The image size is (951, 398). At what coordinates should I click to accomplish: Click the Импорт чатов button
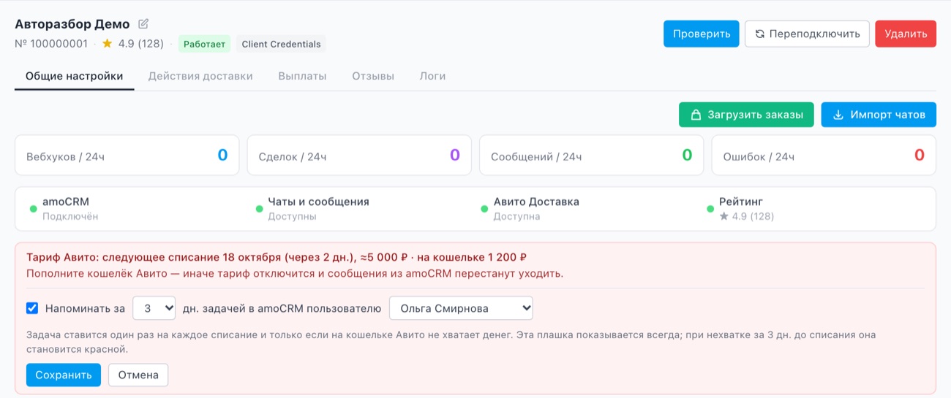[879, 115]
